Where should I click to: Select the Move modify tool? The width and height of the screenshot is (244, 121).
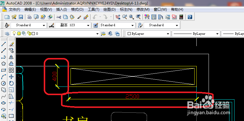pos(11,77)
